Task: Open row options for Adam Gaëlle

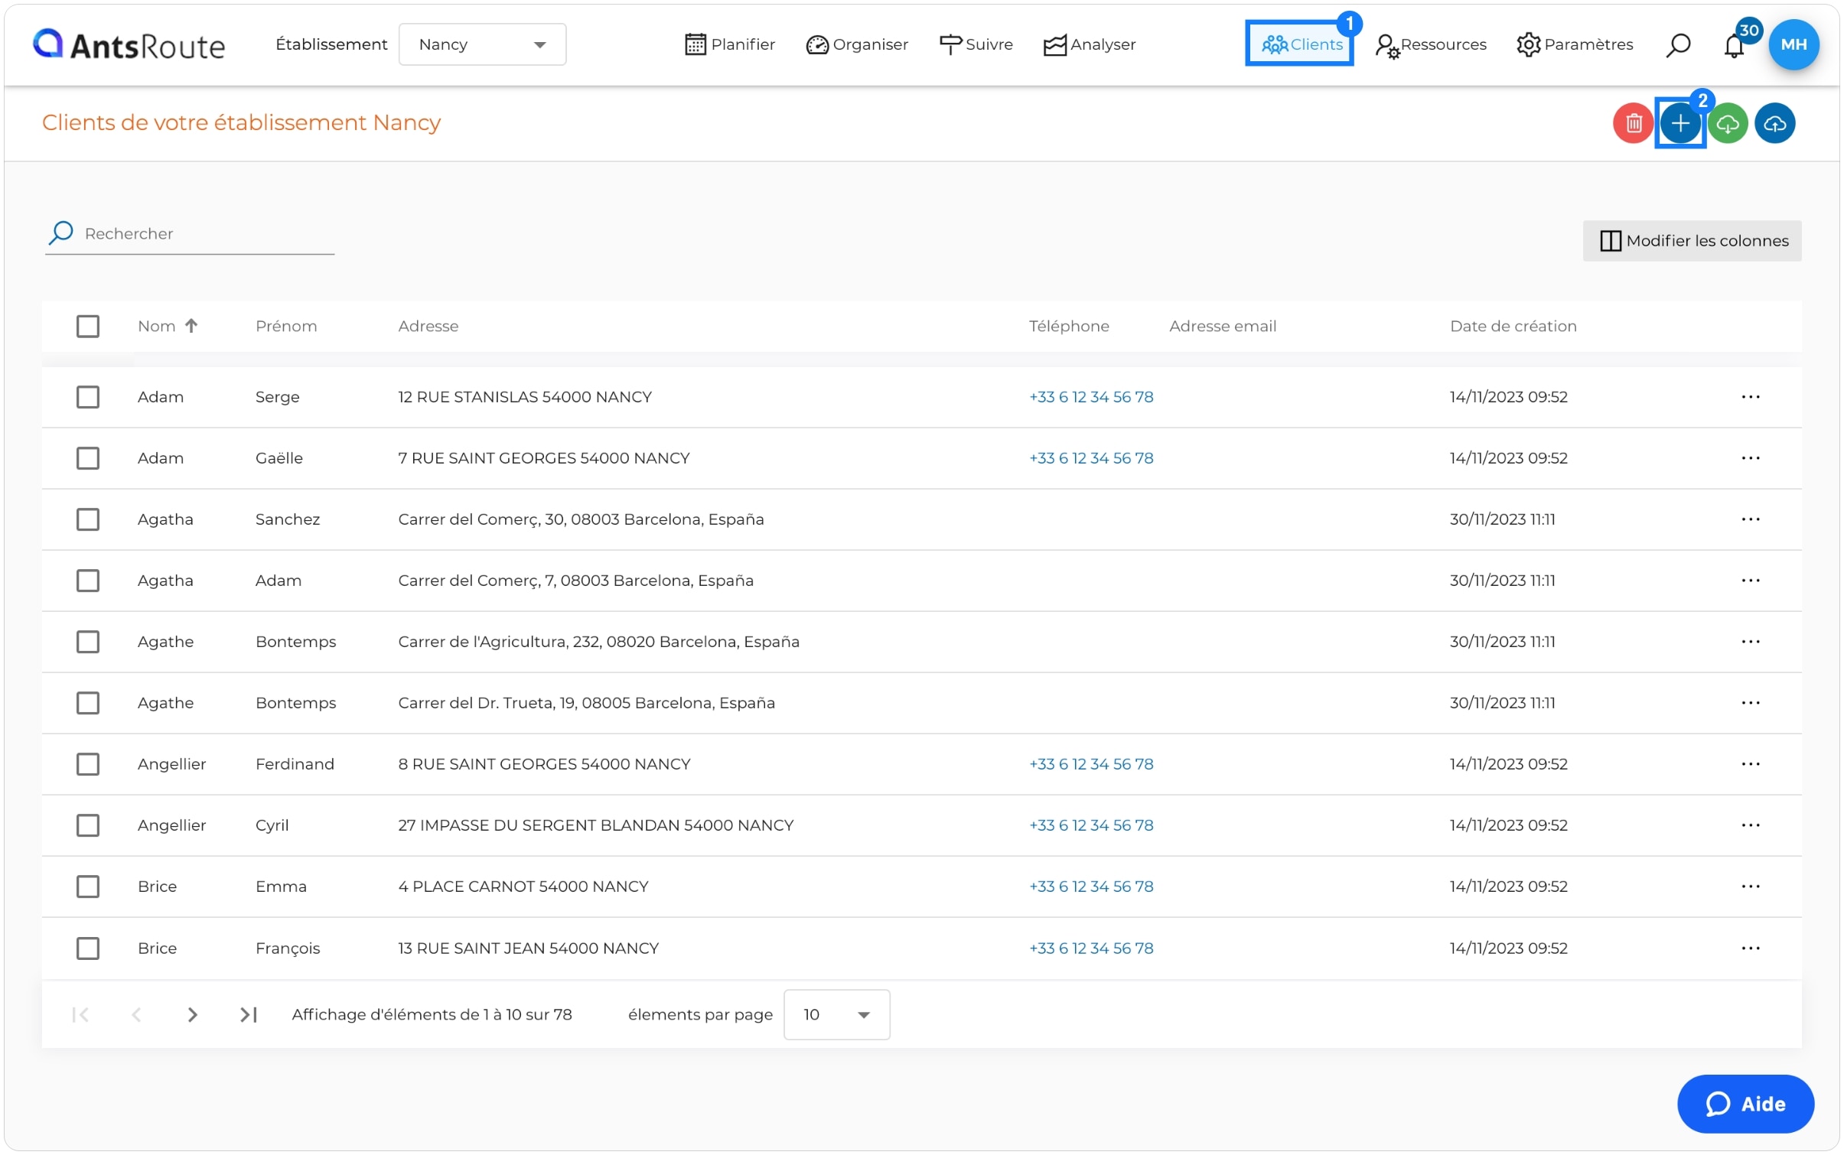Action: [1750, 458]
